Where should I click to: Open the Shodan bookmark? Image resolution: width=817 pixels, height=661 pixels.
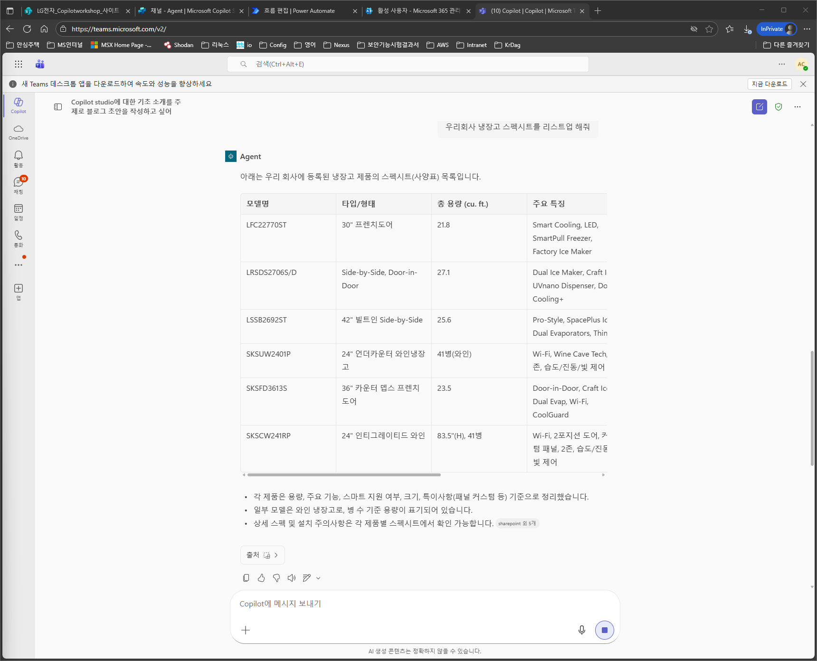coord(179,45)
